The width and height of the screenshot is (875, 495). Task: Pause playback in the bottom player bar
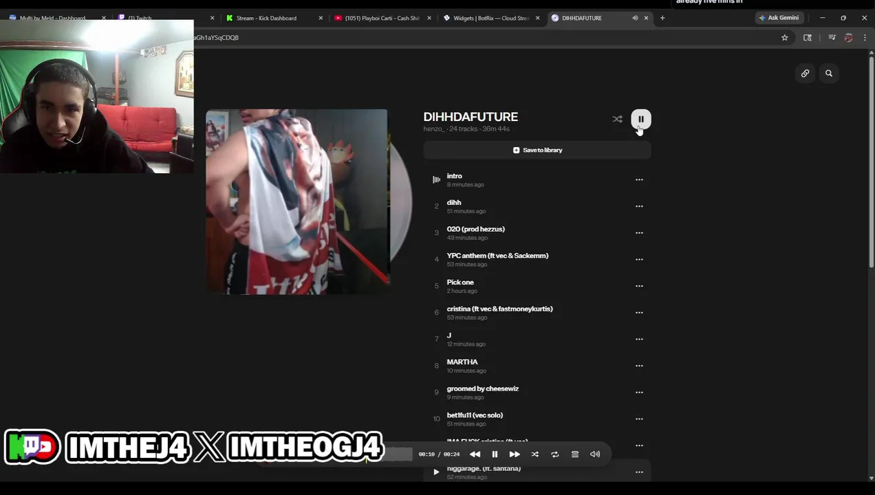tap(495, 454)
